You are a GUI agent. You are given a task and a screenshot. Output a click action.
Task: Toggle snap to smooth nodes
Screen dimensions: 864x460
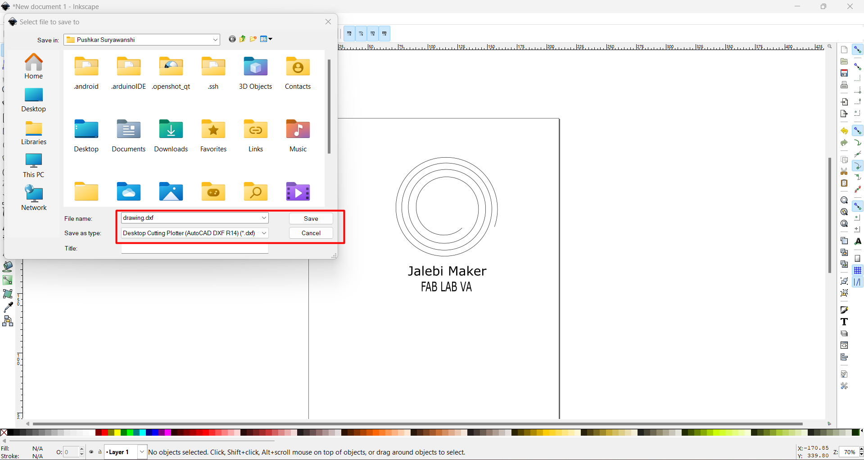click(858, 178)
